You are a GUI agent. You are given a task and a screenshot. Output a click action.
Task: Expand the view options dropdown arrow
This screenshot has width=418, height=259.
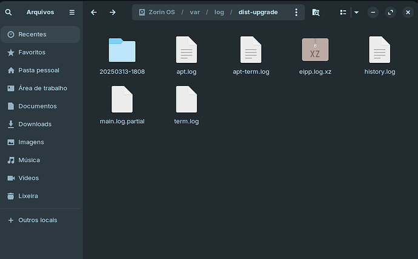click(356, 12)
